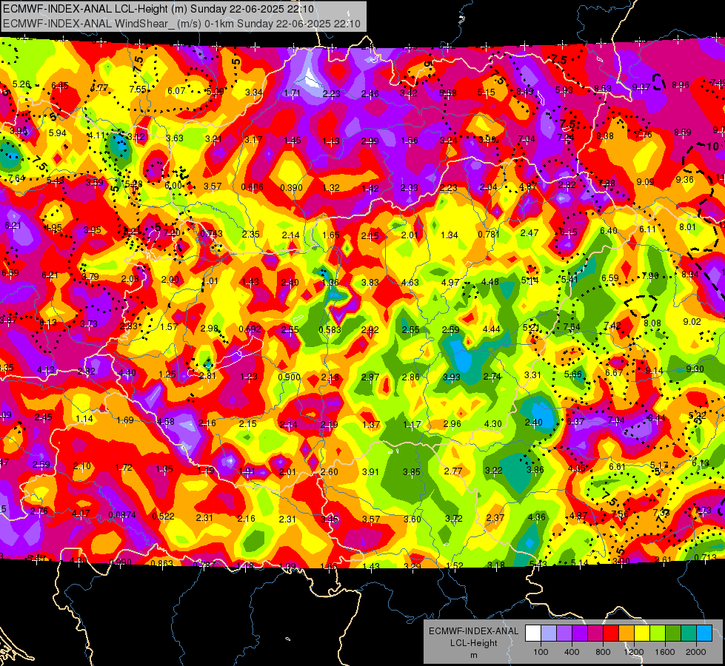The image size is (725, 666).
Task: Click the LCL-Height label in the legend
Action: (473, 643)
